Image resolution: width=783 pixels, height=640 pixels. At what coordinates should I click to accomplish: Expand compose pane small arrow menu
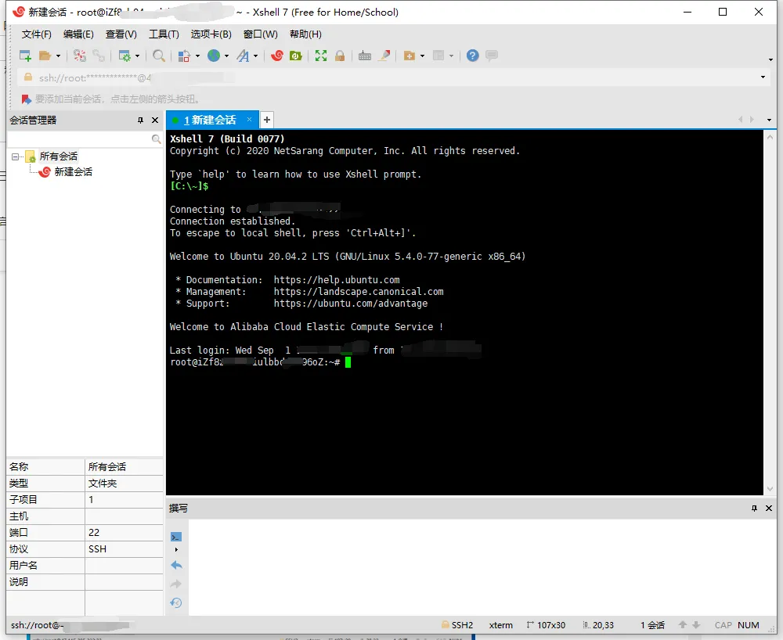coord(176,550)
